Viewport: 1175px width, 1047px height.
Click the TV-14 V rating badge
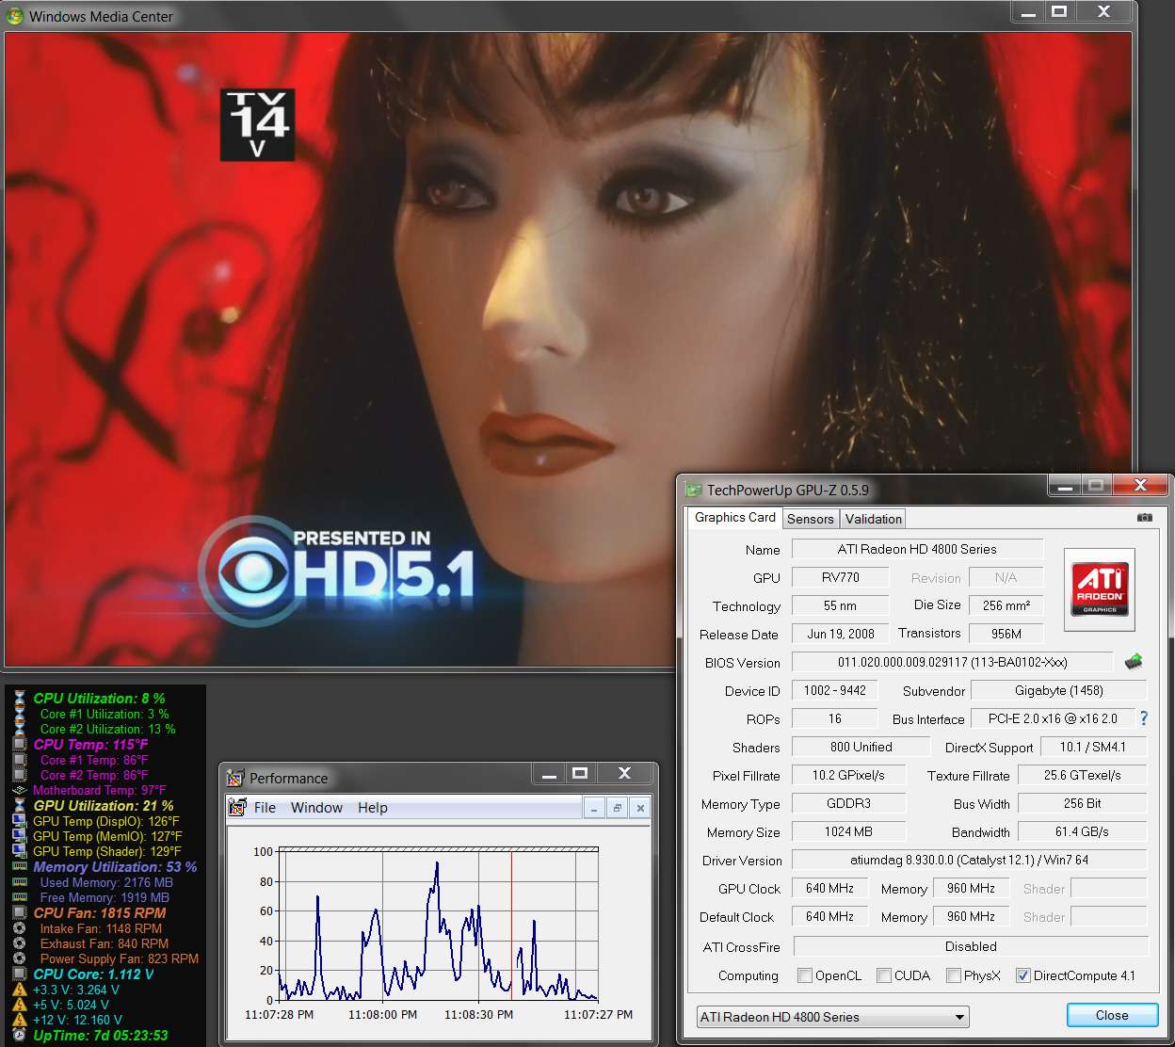click(257, 124)
